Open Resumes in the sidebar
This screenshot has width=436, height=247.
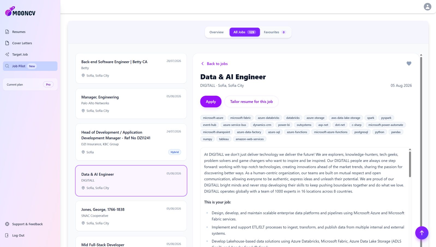(30, 32)
